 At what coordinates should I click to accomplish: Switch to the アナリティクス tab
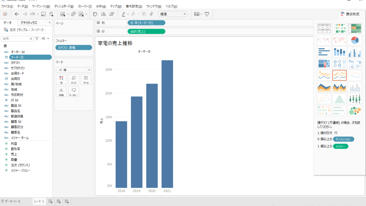tap(29, 23)
